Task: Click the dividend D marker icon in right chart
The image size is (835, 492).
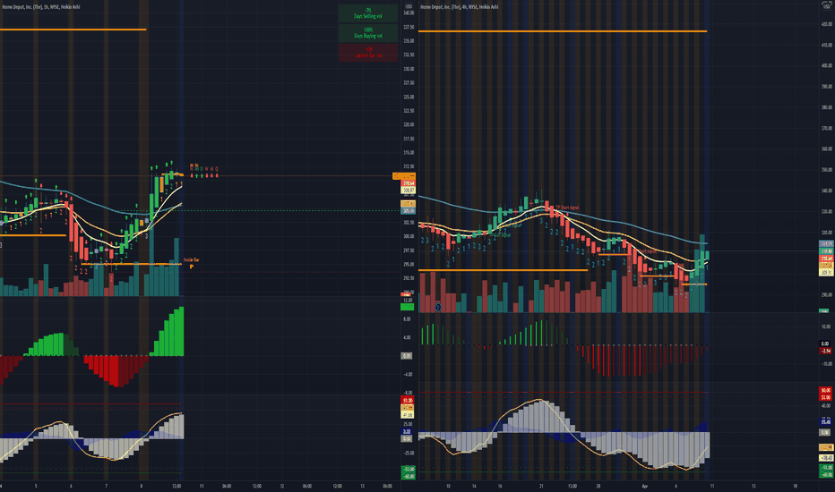Action: (438, 307)
